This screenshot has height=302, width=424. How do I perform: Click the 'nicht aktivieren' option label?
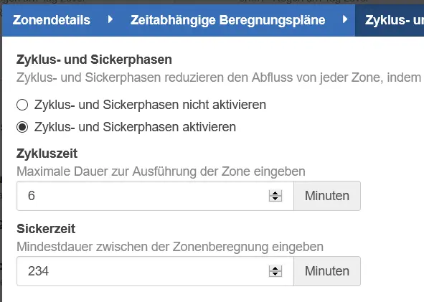[x=150, y=105]
